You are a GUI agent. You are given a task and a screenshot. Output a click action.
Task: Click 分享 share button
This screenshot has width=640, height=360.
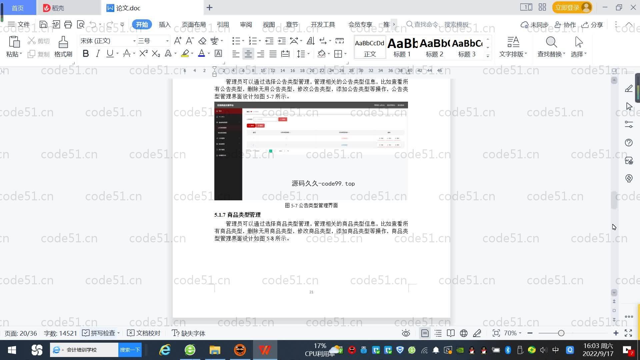coord(592,25)
